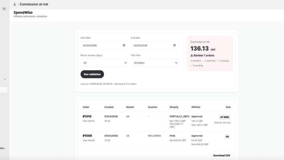This screenshot has height=160, width=284.
Task: Click Net 1284.3 GBP amount
Action: point(178,121)
